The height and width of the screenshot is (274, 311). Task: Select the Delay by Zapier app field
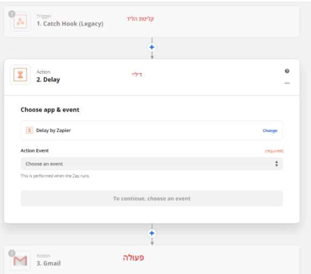152,130
